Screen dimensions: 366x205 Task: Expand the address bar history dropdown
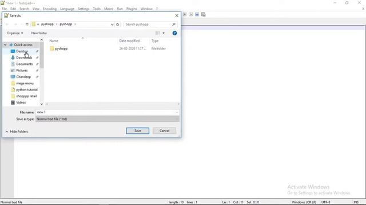coord(112,24)
